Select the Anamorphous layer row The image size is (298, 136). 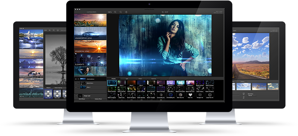(x=90, y=79)
